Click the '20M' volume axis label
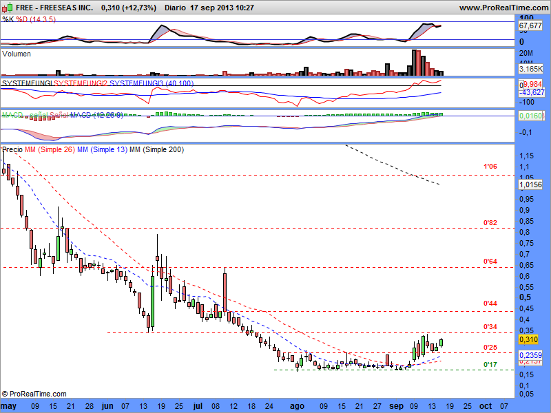The height and width of the screenshot is (413, 551). click(526, 53)
